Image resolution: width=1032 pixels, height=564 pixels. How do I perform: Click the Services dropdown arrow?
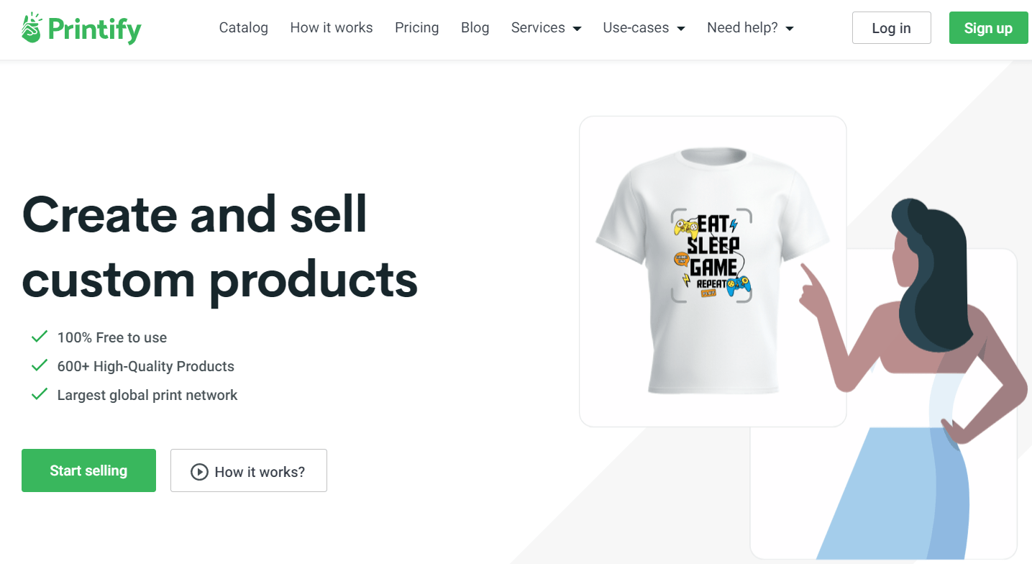(576, 28)
